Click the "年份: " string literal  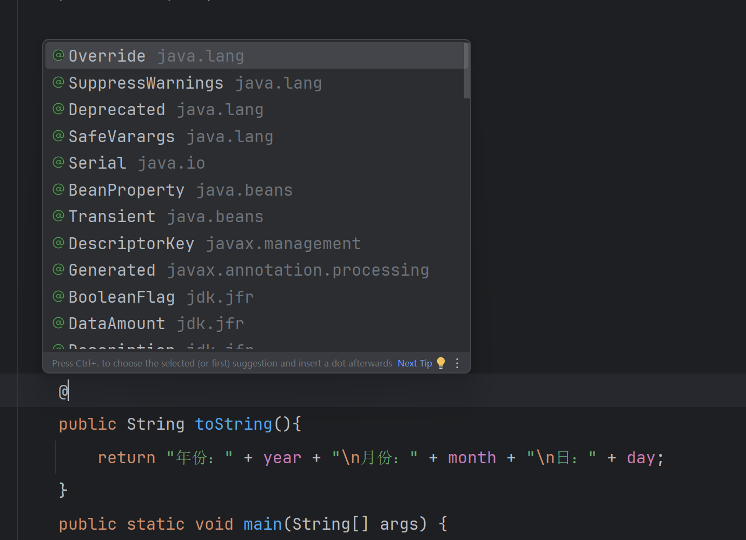tap(200, 458)
